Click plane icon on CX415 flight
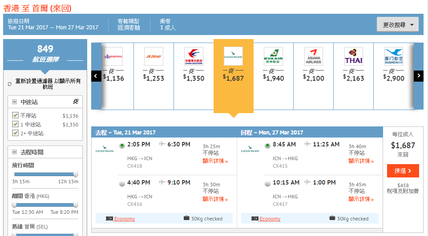428x236 pixels. click(307, 144)
